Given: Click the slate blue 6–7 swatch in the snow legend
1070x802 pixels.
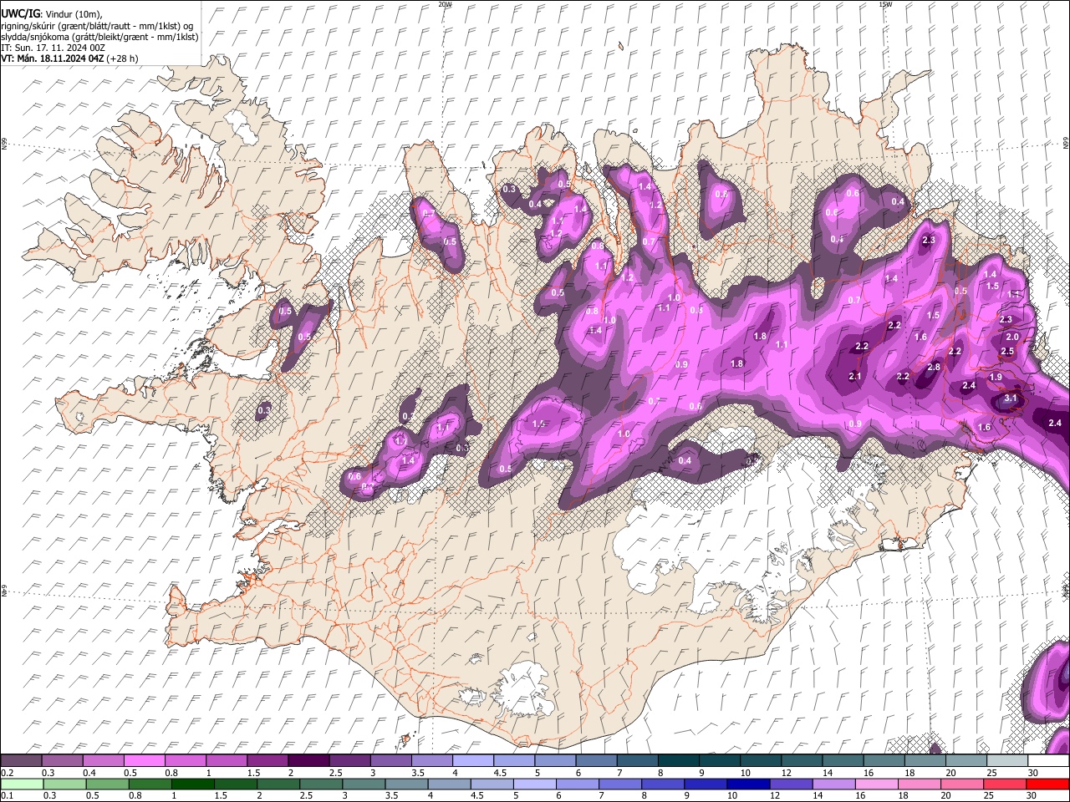Looking at the screenshot, I should point(597,760).
